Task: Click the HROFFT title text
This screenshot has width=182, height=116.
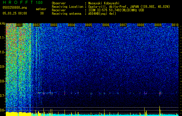Action: [x=18, y=2]
